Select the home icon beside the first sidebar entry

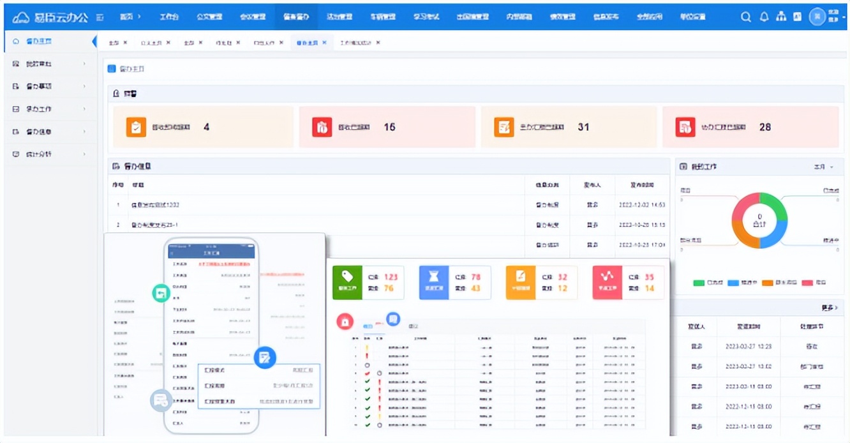[16, 40]
